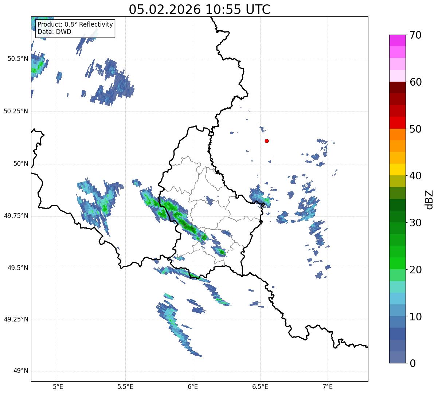Click the 5°E longitude label

pyautogui.click(x=58, y=387)
